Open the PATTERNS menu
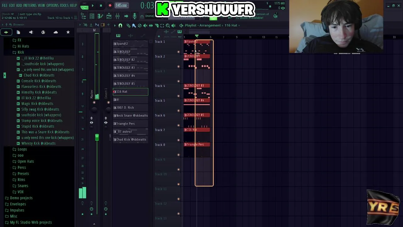The height and width of the screenshot is (227, 403). [30, 6]
